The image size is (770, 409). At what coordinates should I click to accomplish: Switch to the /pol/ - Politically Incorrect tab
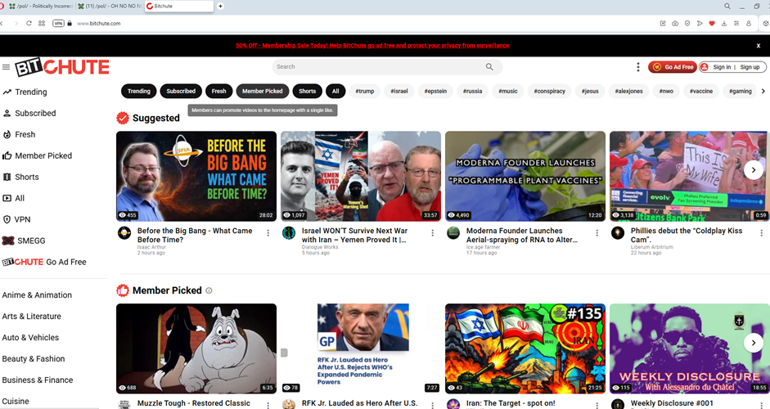[41, 7]
